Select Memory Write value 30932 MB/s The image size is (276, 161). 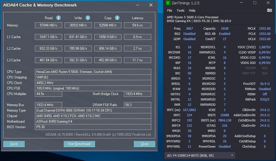tap(78, 25)
